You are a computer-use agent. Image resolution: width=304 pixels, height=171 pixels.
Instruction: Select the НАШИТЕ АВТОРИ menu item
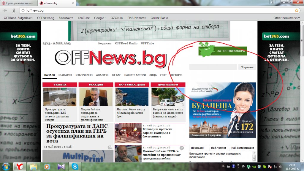click(x=135, y=75)
